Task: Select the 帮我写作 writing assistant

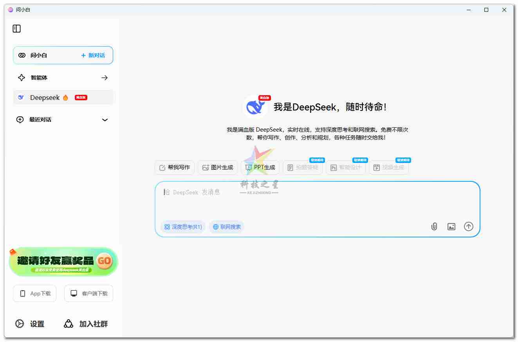Action: pyautogui.click(x=174, y=167)
